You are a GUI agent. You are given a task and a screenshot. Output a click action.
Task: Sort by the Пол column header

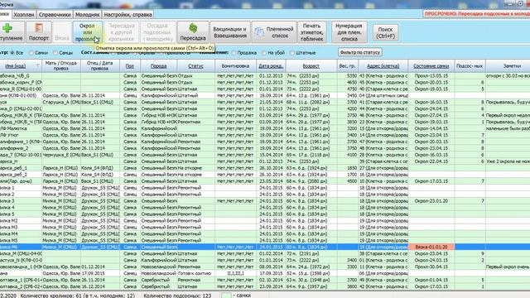tap(130, 66)
